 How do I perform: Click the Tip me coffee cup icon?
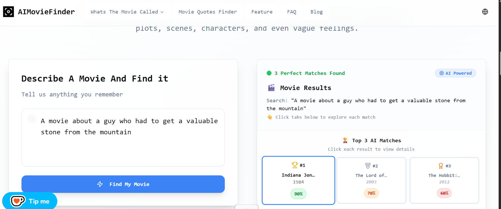[18, 201]
